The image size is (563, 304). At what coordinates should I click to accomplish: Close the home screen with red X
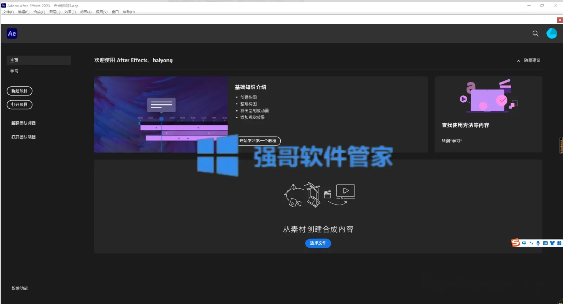559,20
